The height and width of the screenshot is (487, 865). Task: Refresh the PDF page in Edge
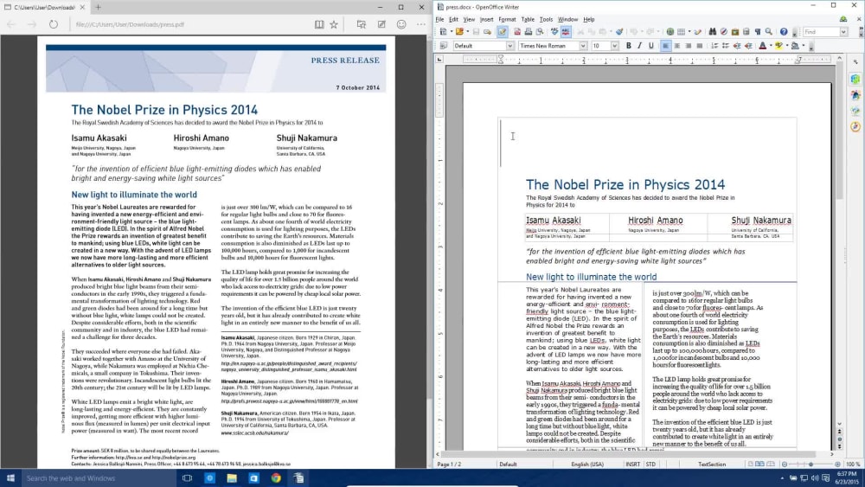pos(54,24)
